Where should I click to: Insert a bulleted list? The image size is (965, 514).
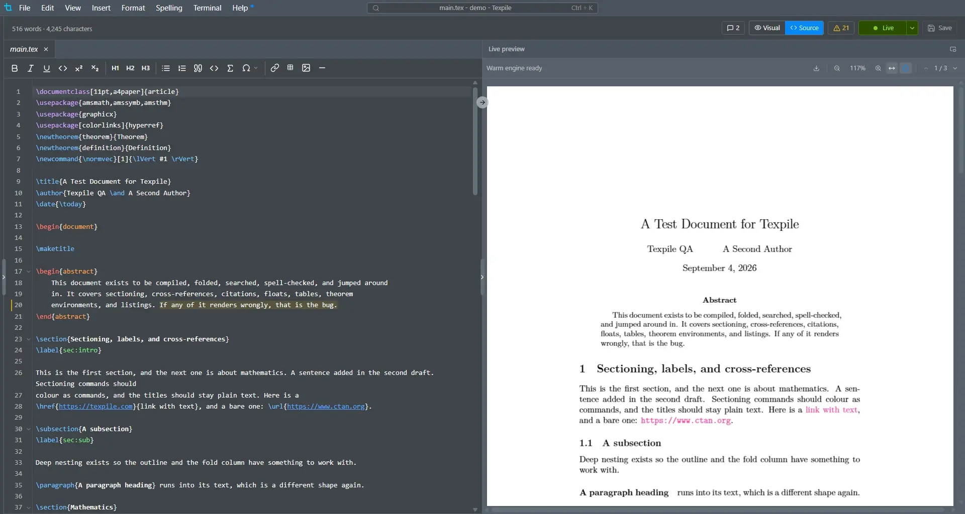[x=166, y=68]
